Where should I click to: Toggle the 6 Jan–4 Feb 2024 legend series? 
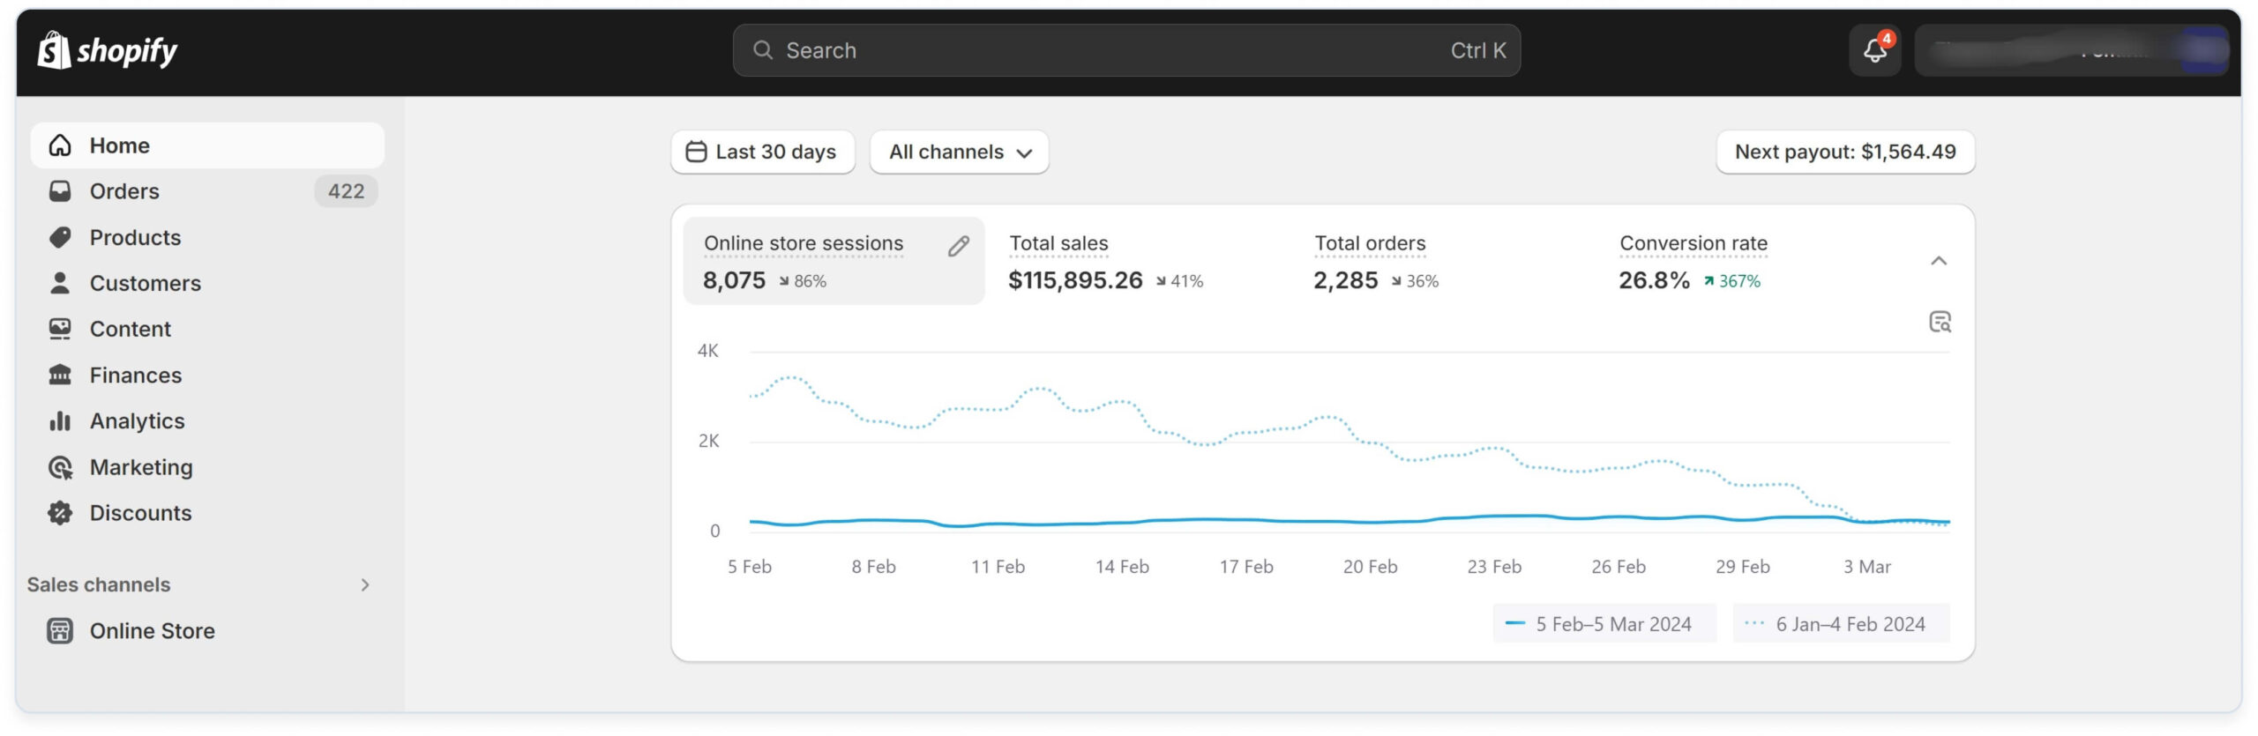click(1841, 624)
